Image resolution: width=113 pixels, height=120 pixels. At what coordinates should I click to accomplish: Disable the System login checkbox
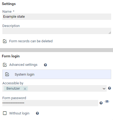tap(7, 74)
